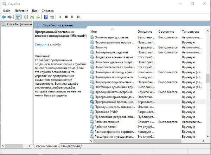
Task: Select the Публикация ресурсов обн... service
Action: click(147, 117)
